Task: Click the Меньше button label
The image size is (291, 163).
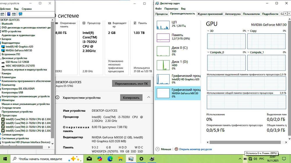Action: point(166,149)
